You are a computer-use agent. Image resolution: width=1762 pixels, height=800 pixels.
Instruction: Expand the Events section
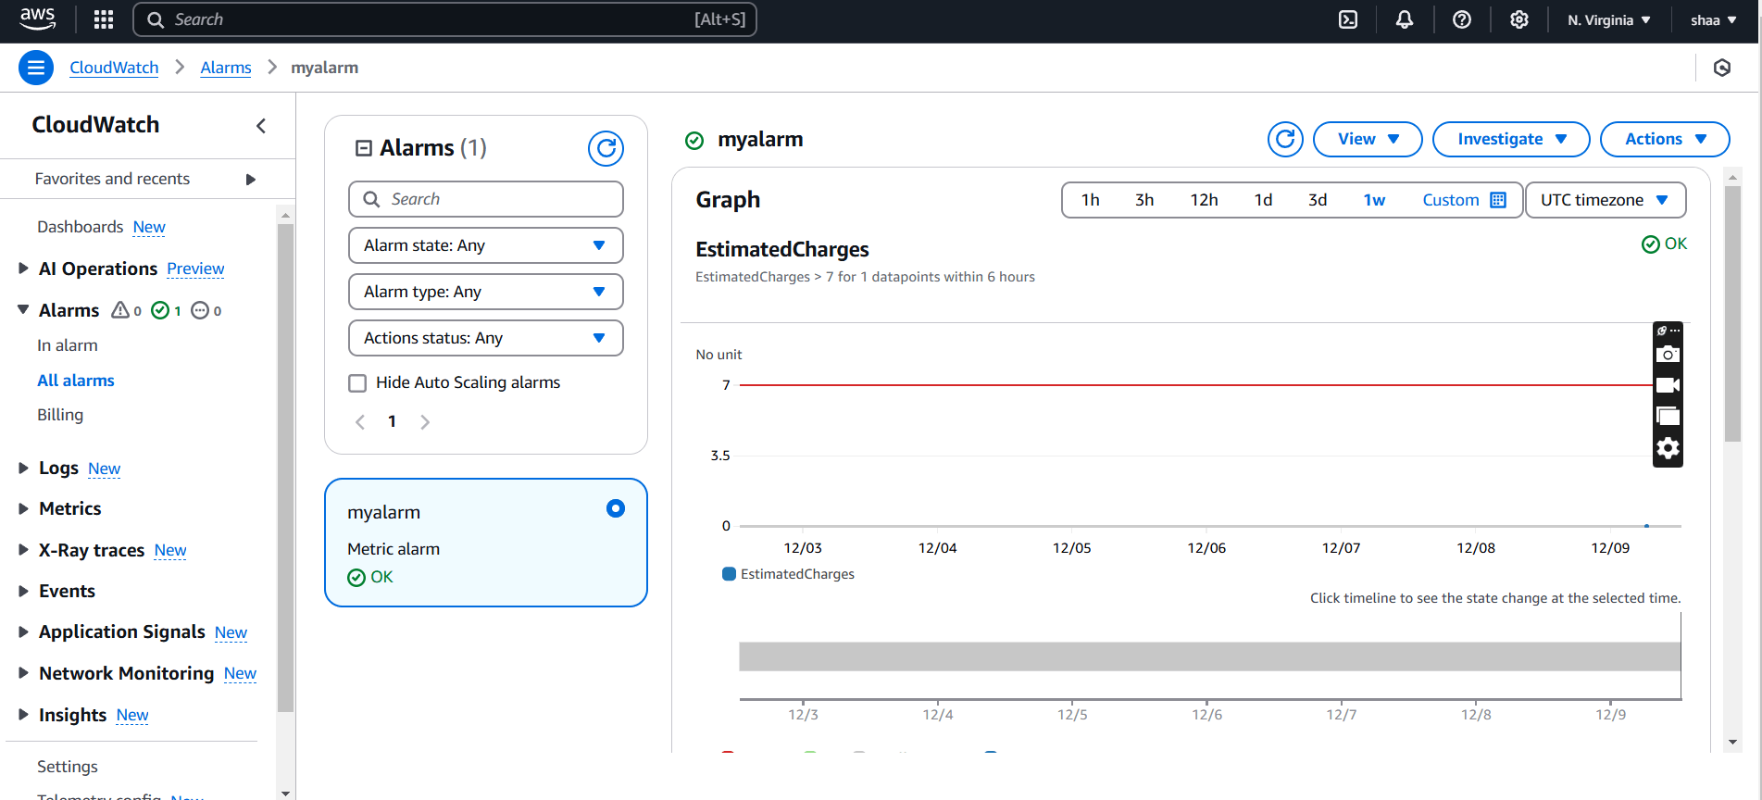(23, 591)
